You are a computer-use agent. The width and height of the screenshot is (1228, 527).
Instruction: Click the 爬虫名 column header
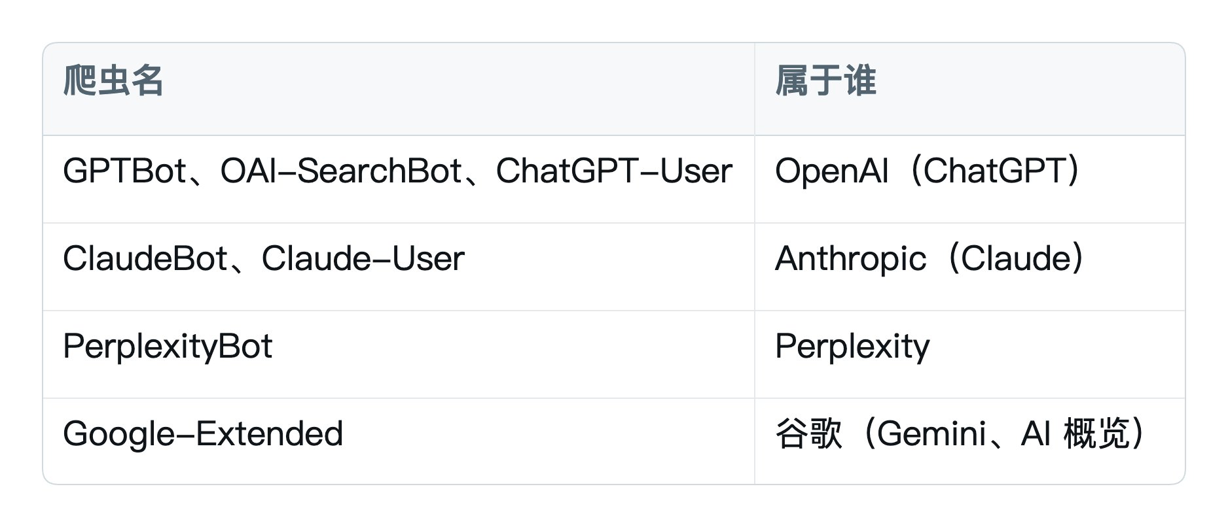(x=113, y=81)
